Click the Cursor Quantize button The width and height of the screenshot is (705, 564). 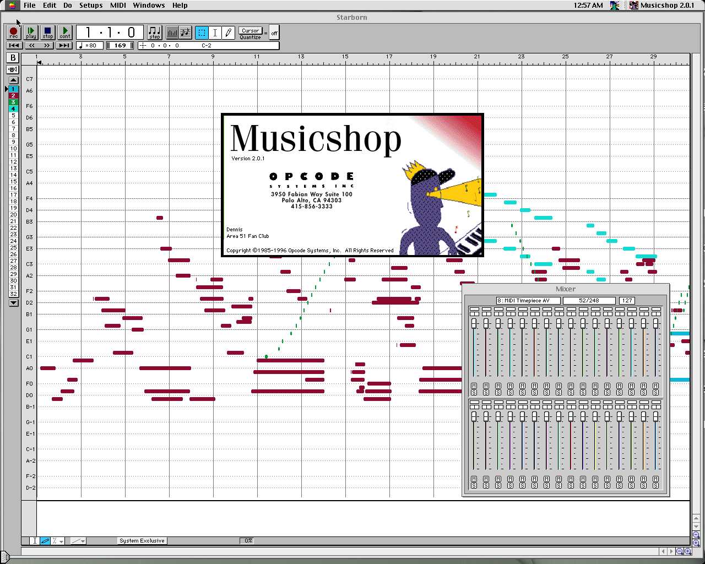[250, 31]
